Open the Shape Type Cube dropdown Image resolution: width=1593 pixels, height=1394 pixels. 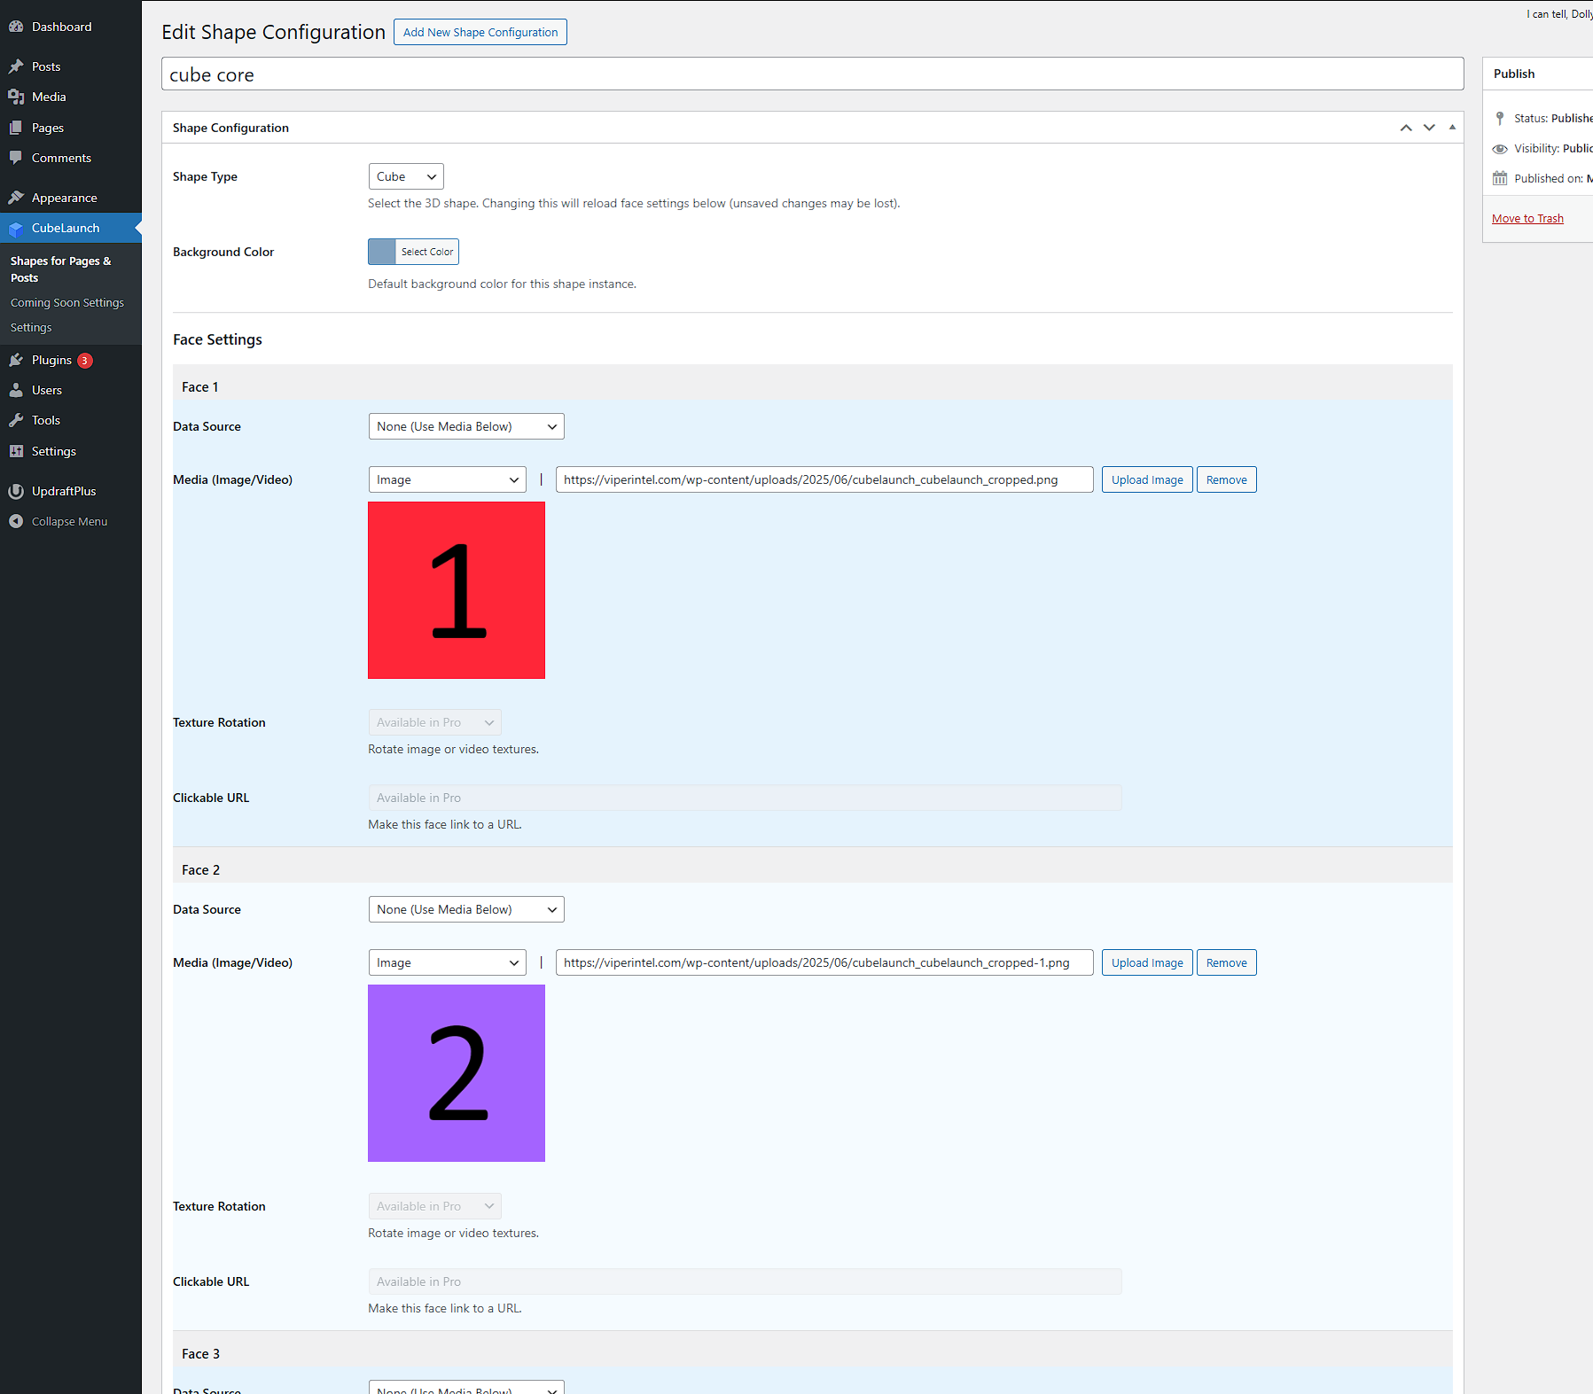(406, 176)
